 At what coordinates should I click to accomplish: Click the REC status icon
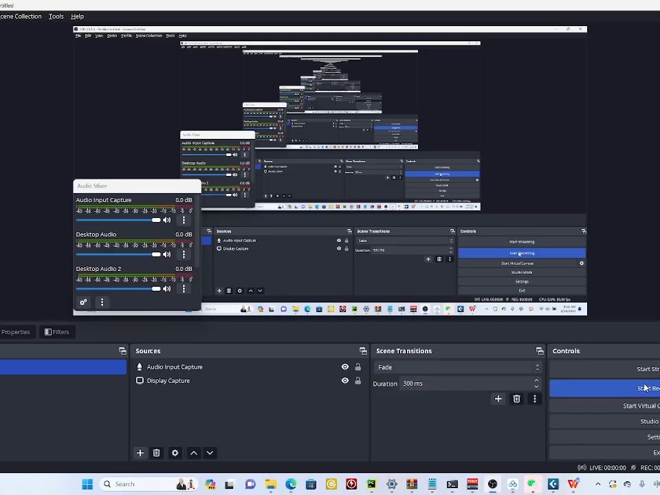pos(633,467)
